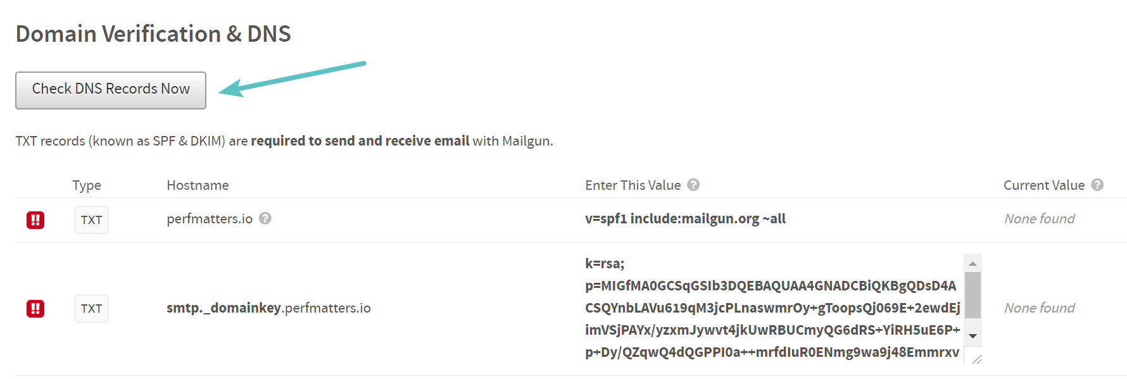Click the Check DNS Records Now button

(111, 90)
